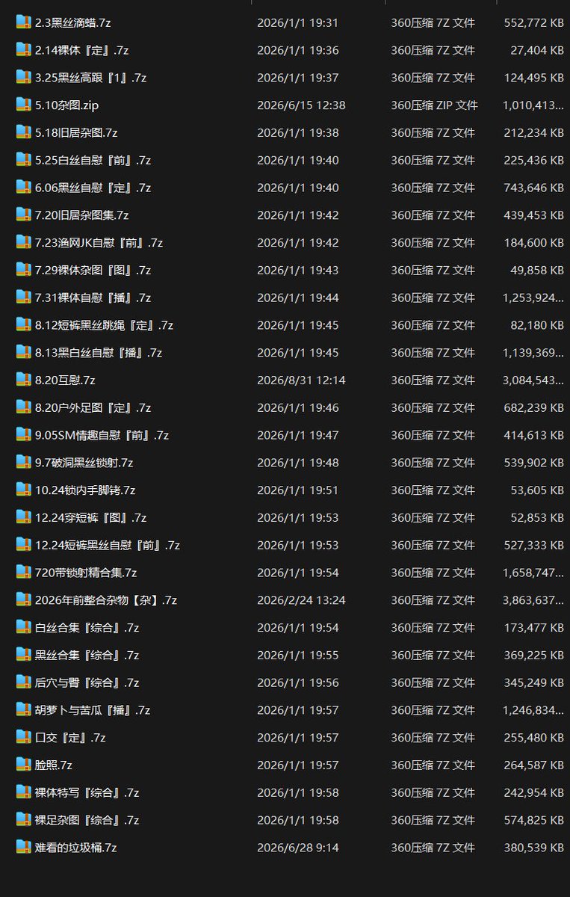The width and height of the screenshot is (570, 897).
Task: Click the date 2026/6/28 9:14
Action: pyautogui.click(x=298, y=848)
